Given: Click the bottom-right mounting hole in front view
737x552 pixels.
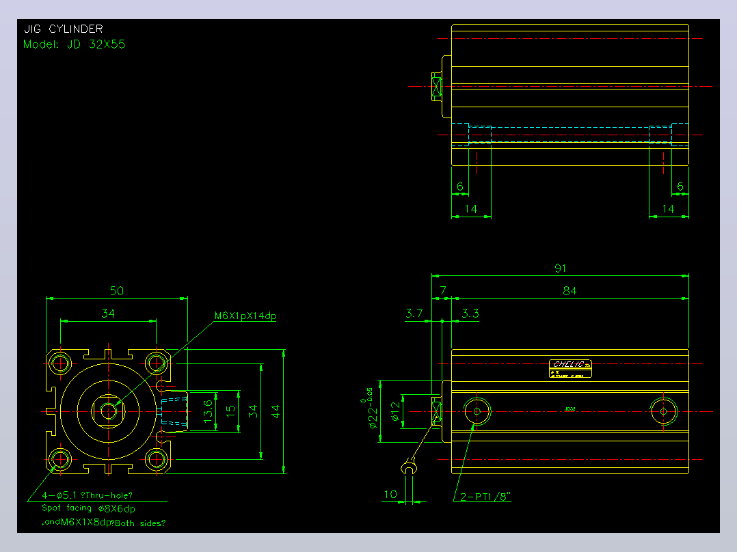Looking at the screenshot, I should click(156, 459).
